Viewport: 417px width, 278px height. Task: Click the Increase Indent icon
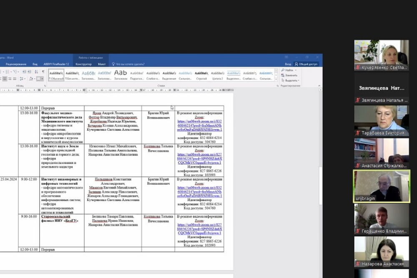30,72
